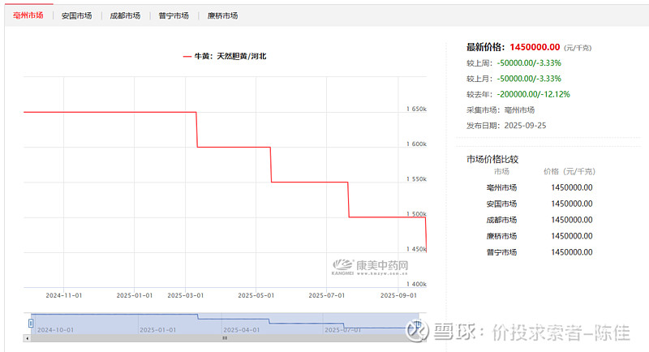Viewport: 649px width, 352px height.
Task: Click the 2025-04-01 label in range selector
Action: pyautogui.click(x=241, y=329)
